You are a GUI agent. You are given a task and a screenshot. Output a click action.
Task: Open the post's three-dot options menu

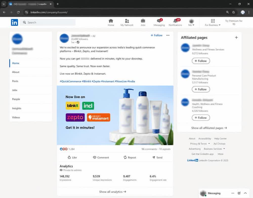point(168,35)
